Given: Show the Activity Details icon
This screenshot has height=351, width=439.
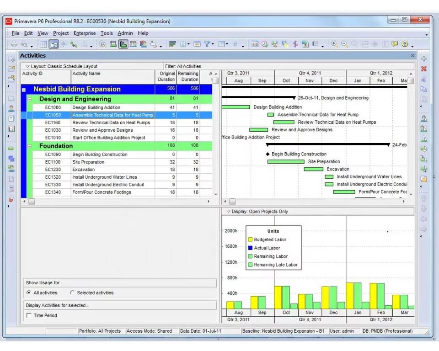Looking at the screenshot, I should (103, 44).
